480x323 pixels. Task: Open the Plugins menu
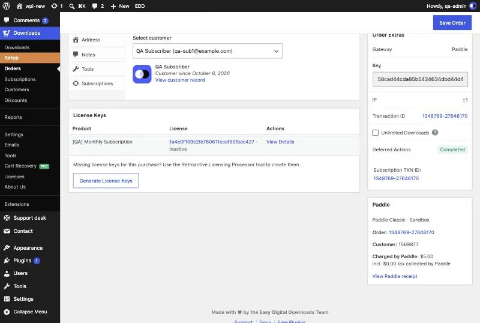click(x=30, y=261)
